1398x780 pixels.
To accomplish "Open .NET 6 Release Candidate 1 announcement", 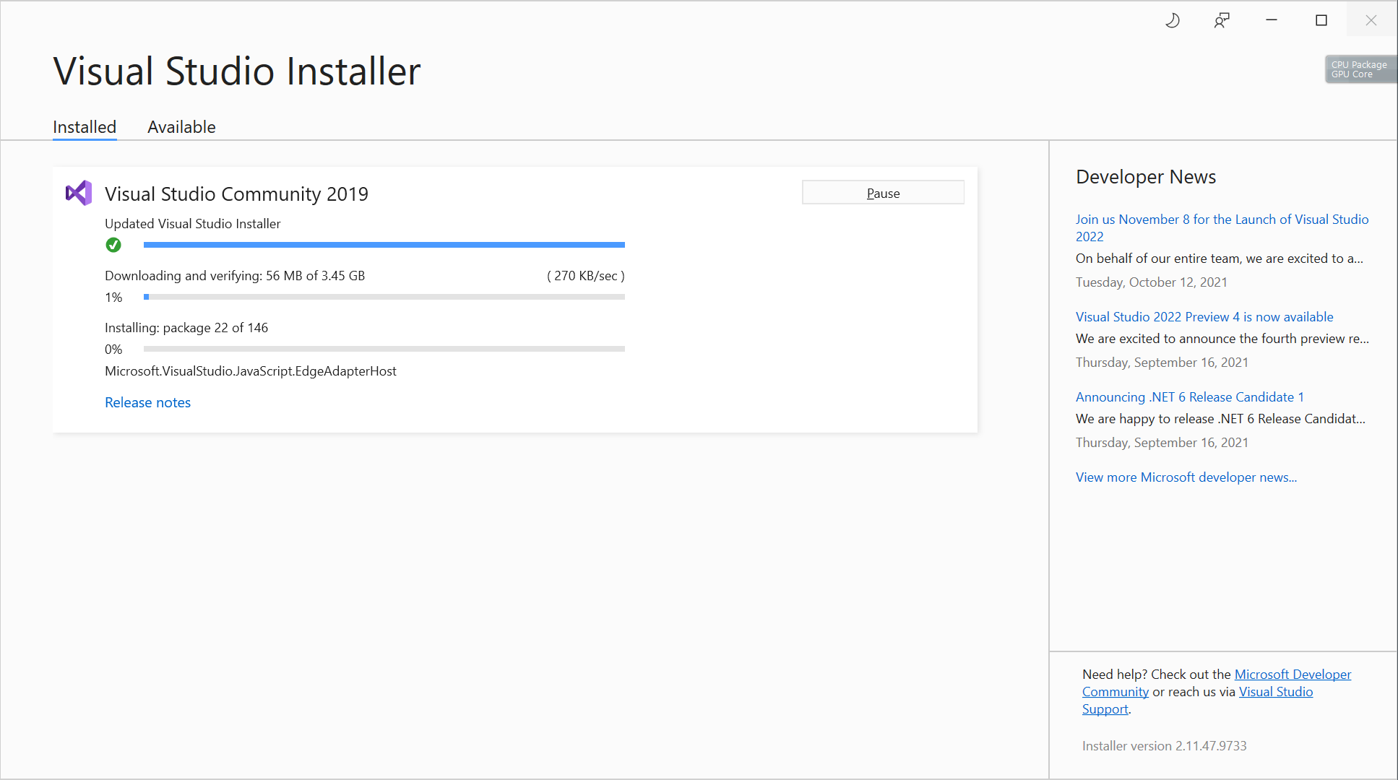I will (x=1189, y=397).
